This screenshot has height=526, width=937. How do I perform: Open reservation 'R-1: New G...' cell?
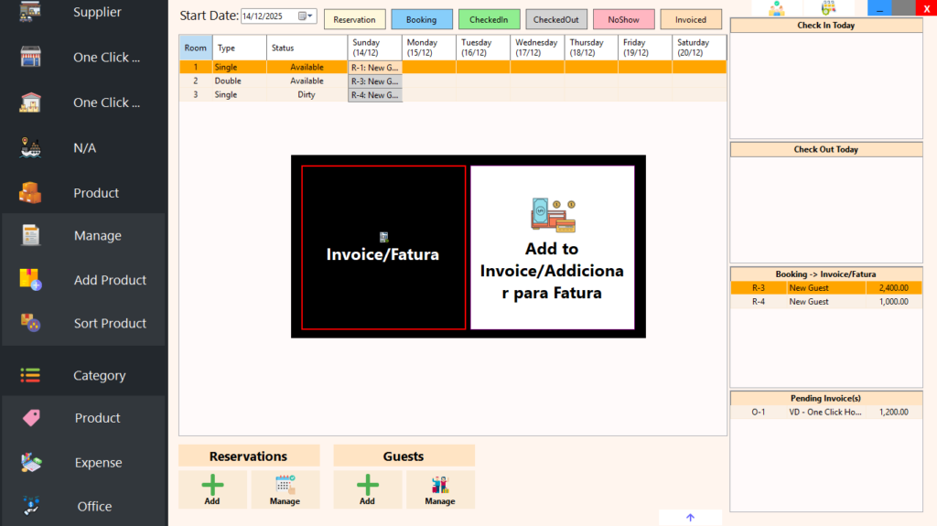tap(374, 68)
